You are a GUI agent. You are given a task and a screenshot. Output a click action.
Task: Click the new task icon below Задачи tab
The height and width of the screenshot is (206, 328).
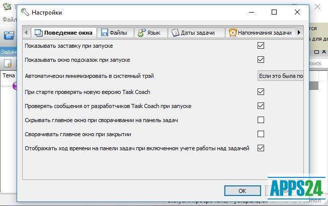(8, 63)
